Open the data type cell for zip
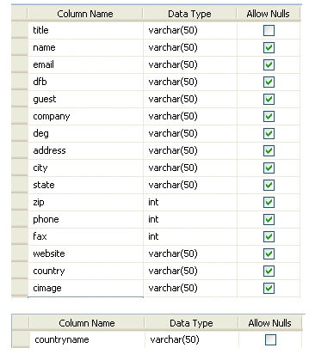 190,202
